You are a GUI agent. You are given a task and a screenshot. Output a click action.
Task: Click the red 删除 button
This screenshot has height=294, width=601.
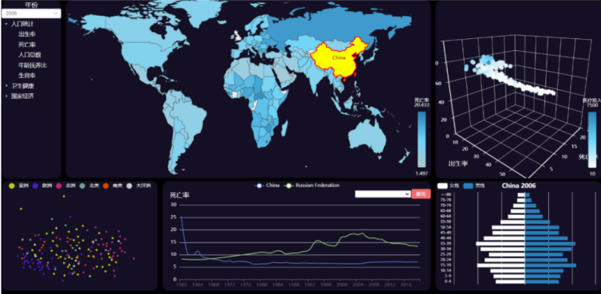(x=421, y=194)
